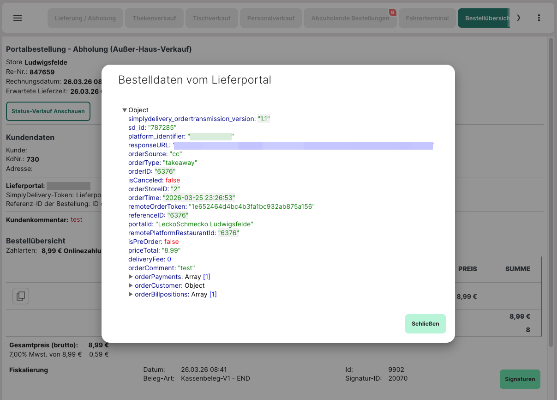Click the three-dot more options icon

point(539,18)
